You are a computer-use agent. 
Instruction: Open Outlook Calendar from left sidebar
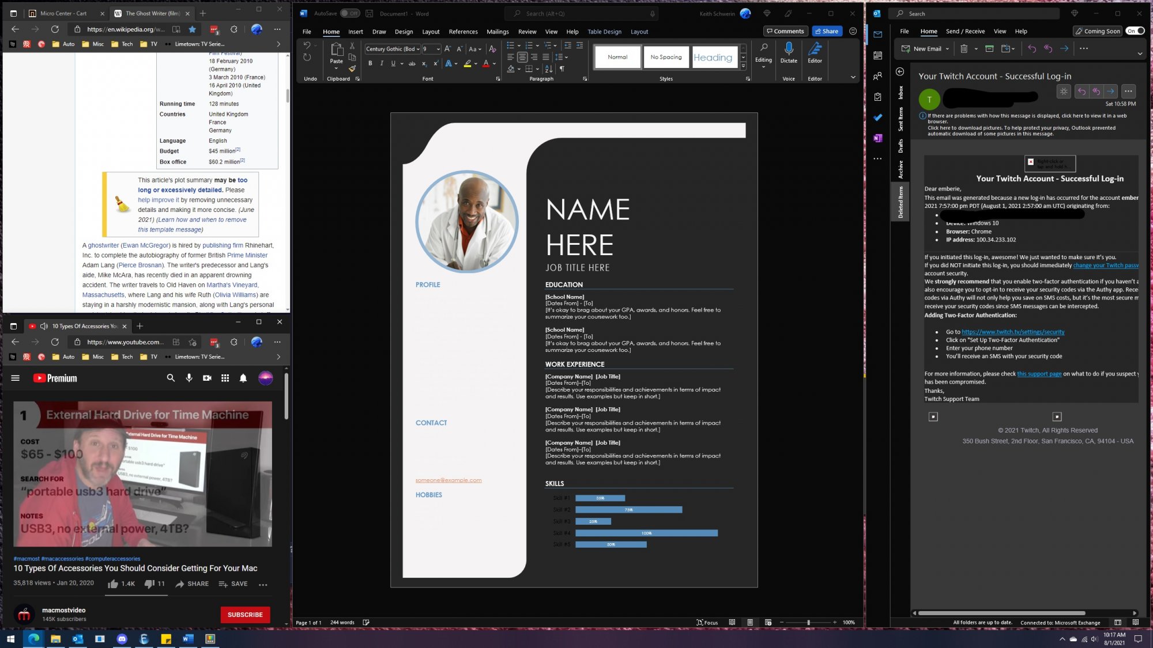point(877,55)
